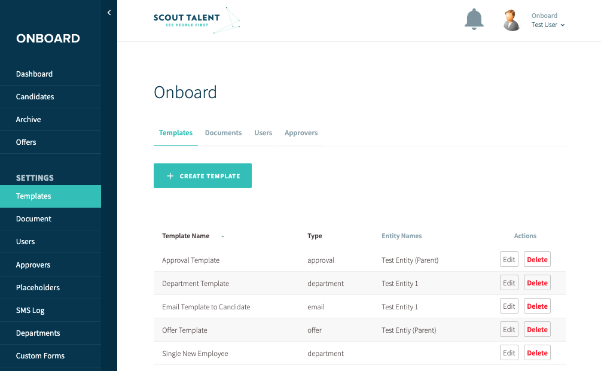Open Users in the settings sidebar
Image resolution: width=601 pixels, height=371 pixels.
[51, 241]
